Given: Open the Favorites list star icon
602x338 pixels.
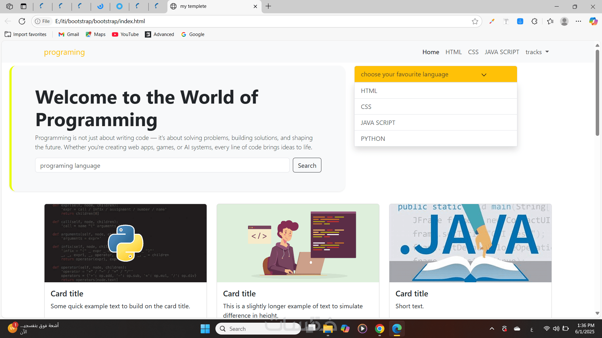Looking at the screenshot, I should [x=550, y=21].
